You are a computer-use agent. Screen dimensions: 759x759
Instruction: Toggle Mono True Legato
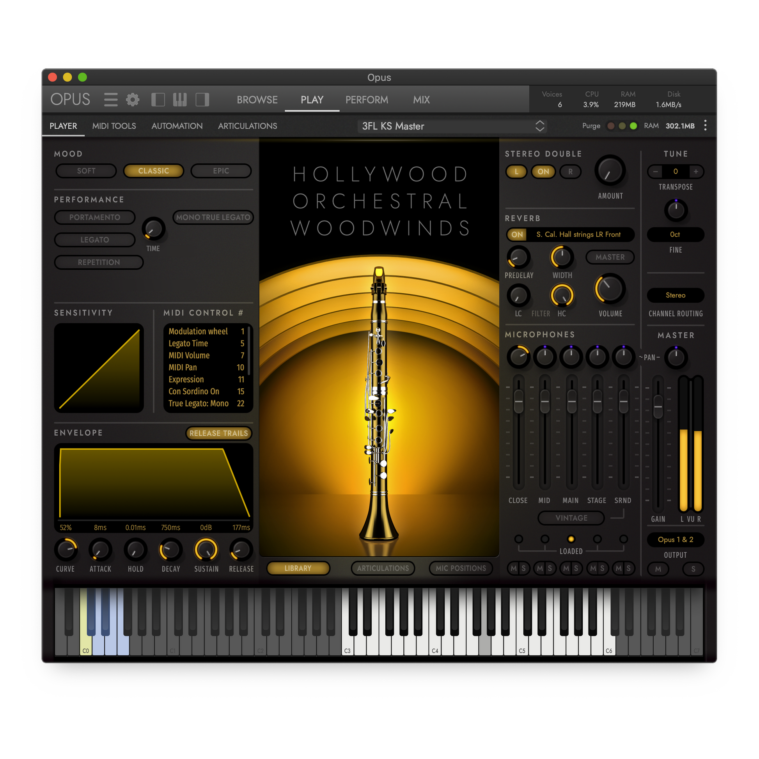213,217
